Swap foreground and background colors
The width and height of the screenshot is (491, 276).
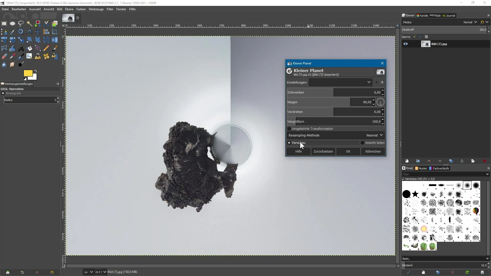coord(36,71)
